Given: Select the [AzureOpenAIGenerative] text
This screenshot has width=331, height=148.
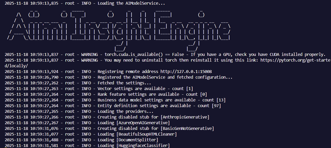Looking at the screenshot, I should point(143,123).
